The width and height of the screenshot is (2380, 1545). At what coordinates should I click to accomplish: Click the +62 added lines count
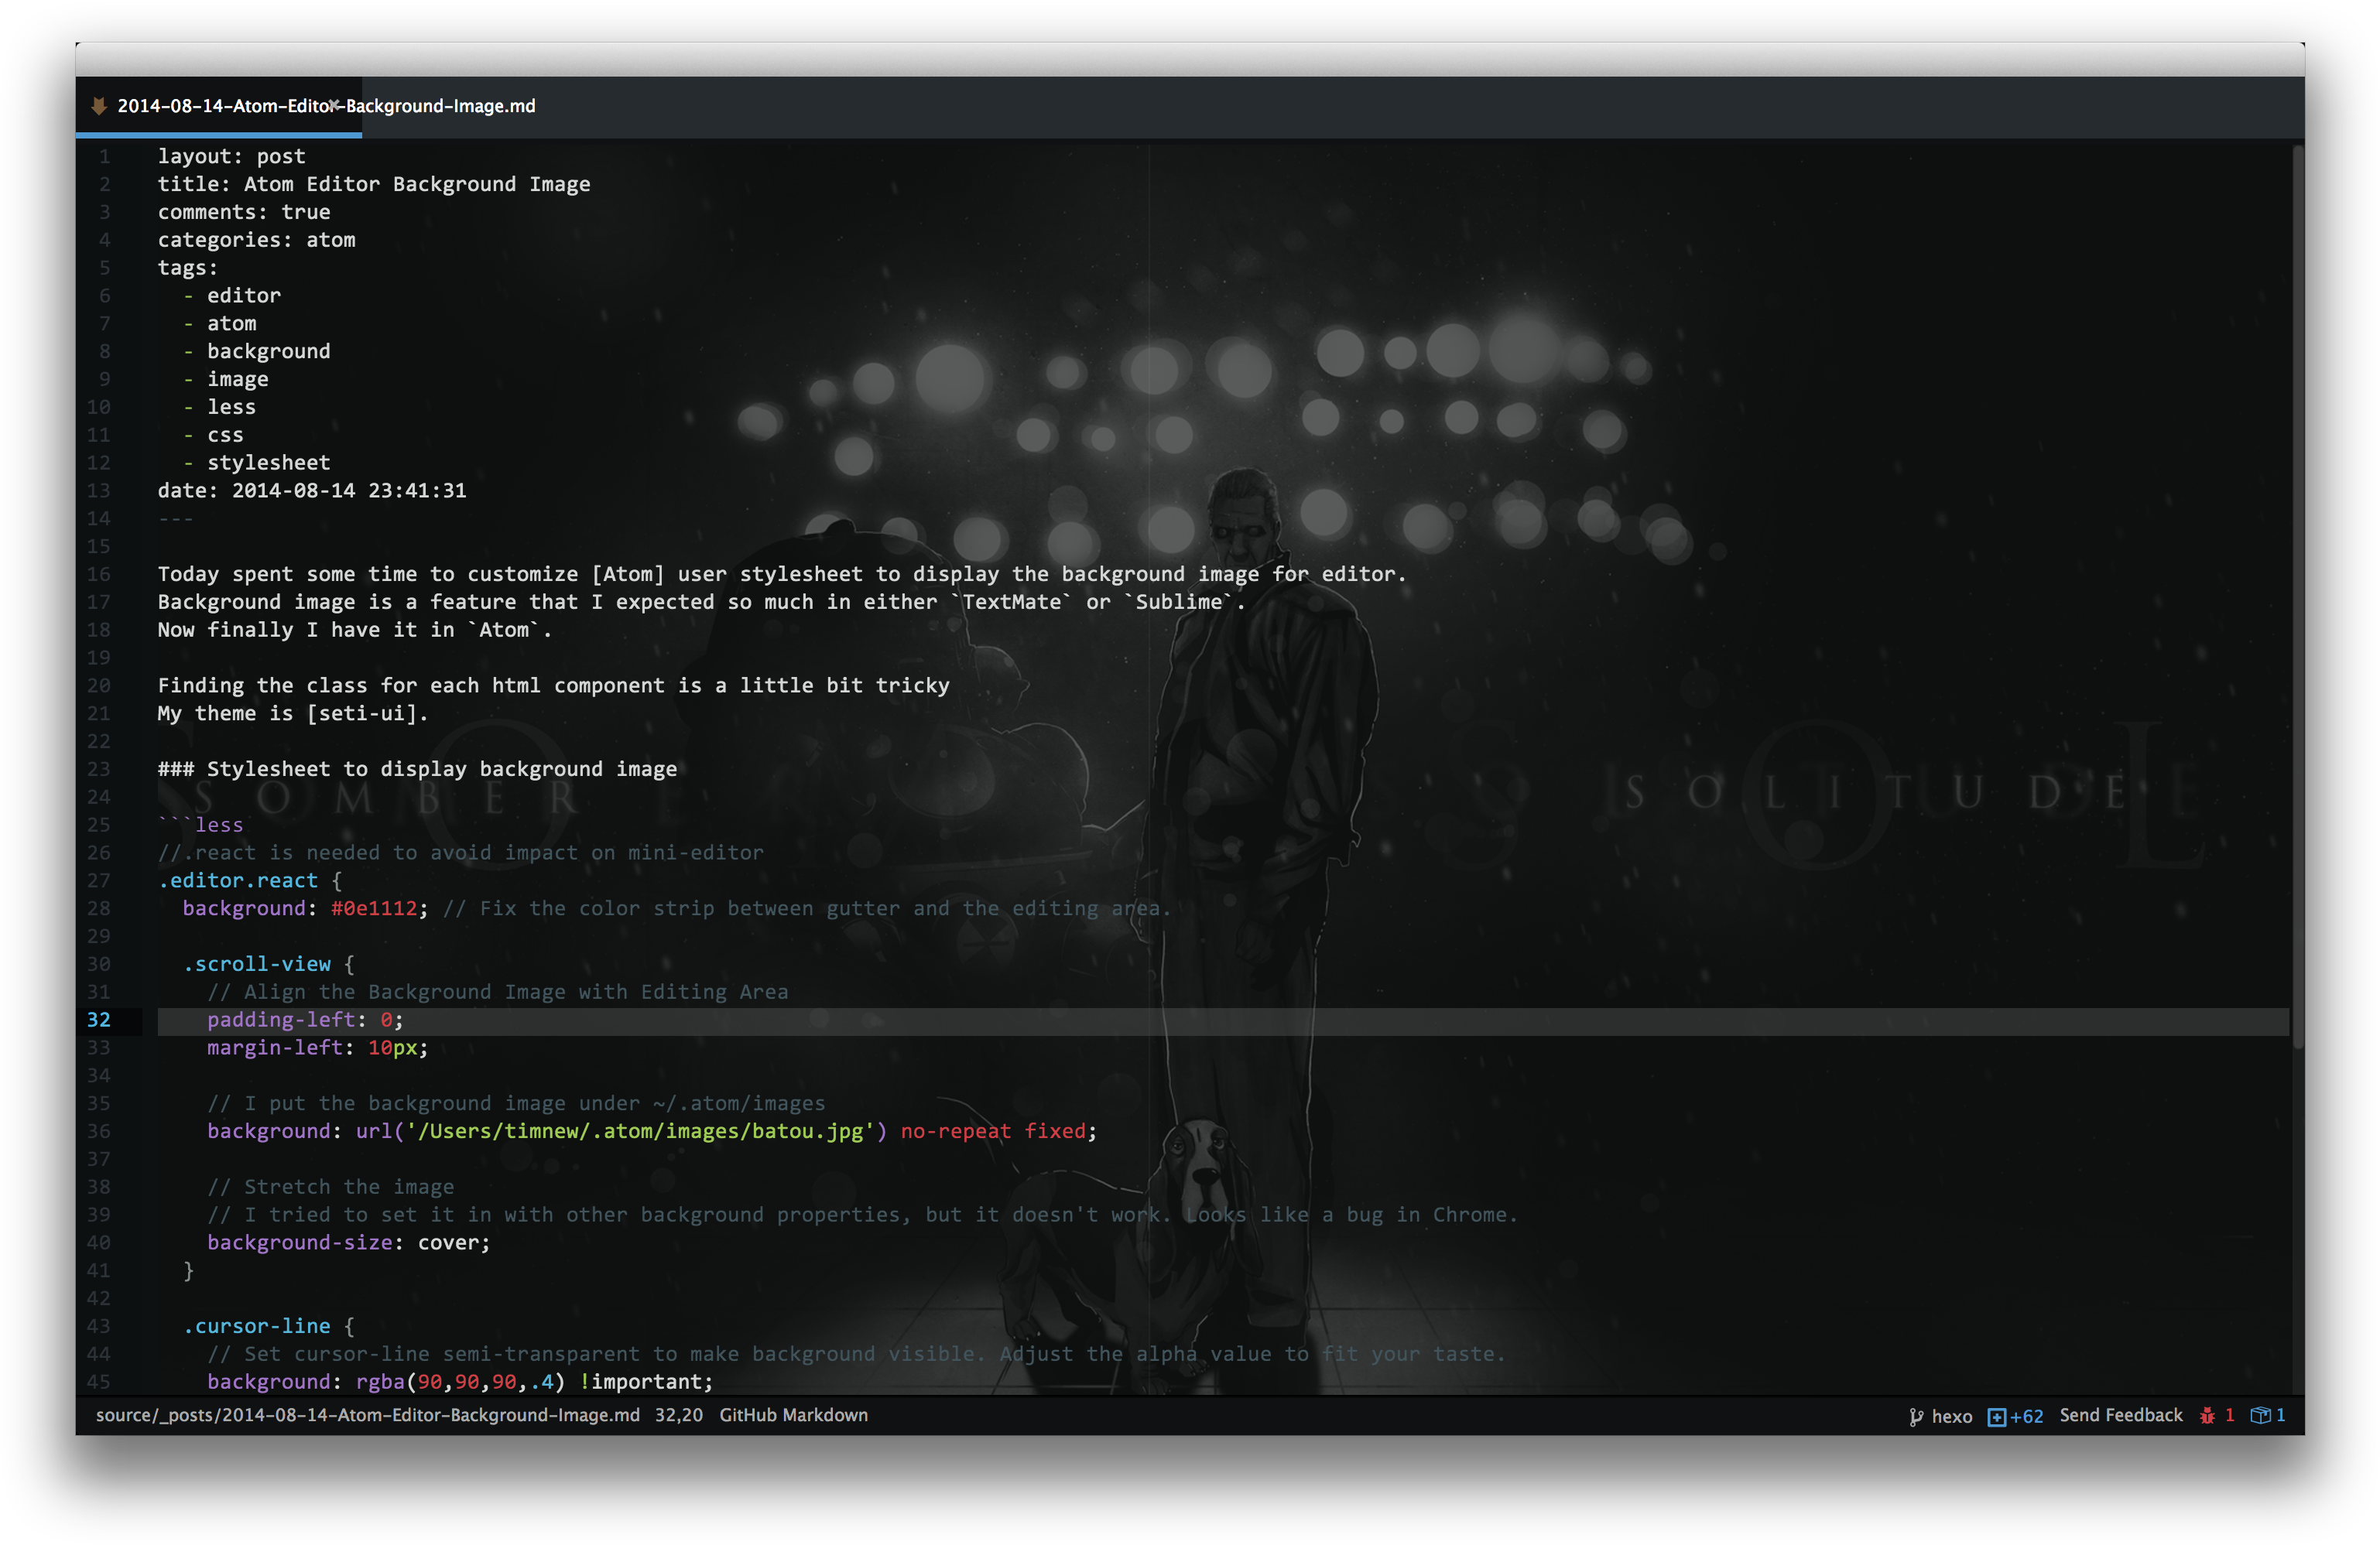(x=2027, y=1416)
